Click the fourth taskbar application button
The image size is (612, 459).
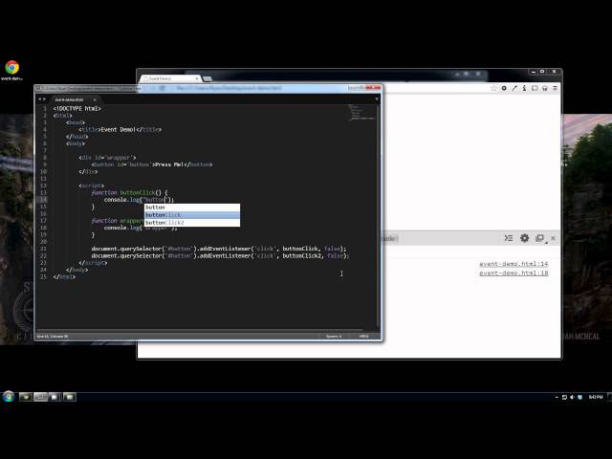point(70,397)
